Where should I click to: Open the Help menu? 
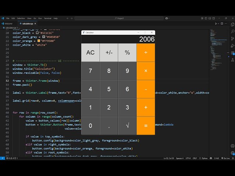click(55, 18)
